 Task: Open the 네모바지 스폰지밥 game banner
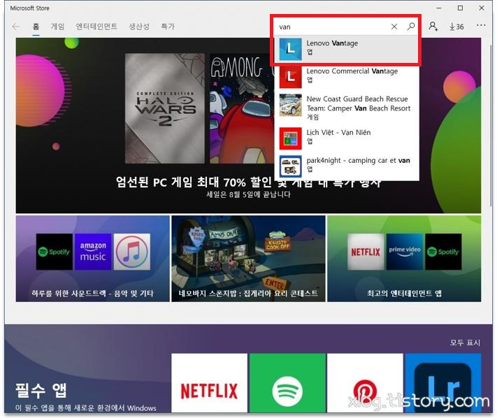[x=248, y=259]
